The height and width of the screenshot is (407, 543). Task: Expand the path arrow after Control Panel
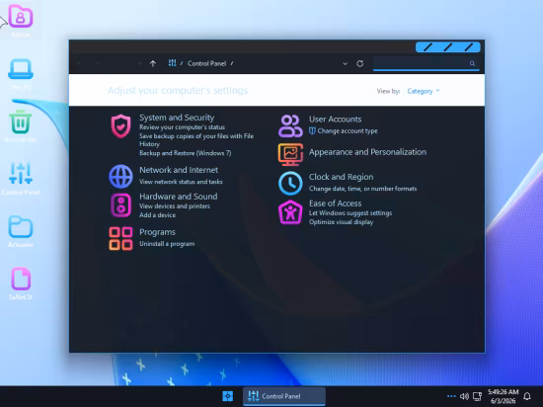click(232, 63)
